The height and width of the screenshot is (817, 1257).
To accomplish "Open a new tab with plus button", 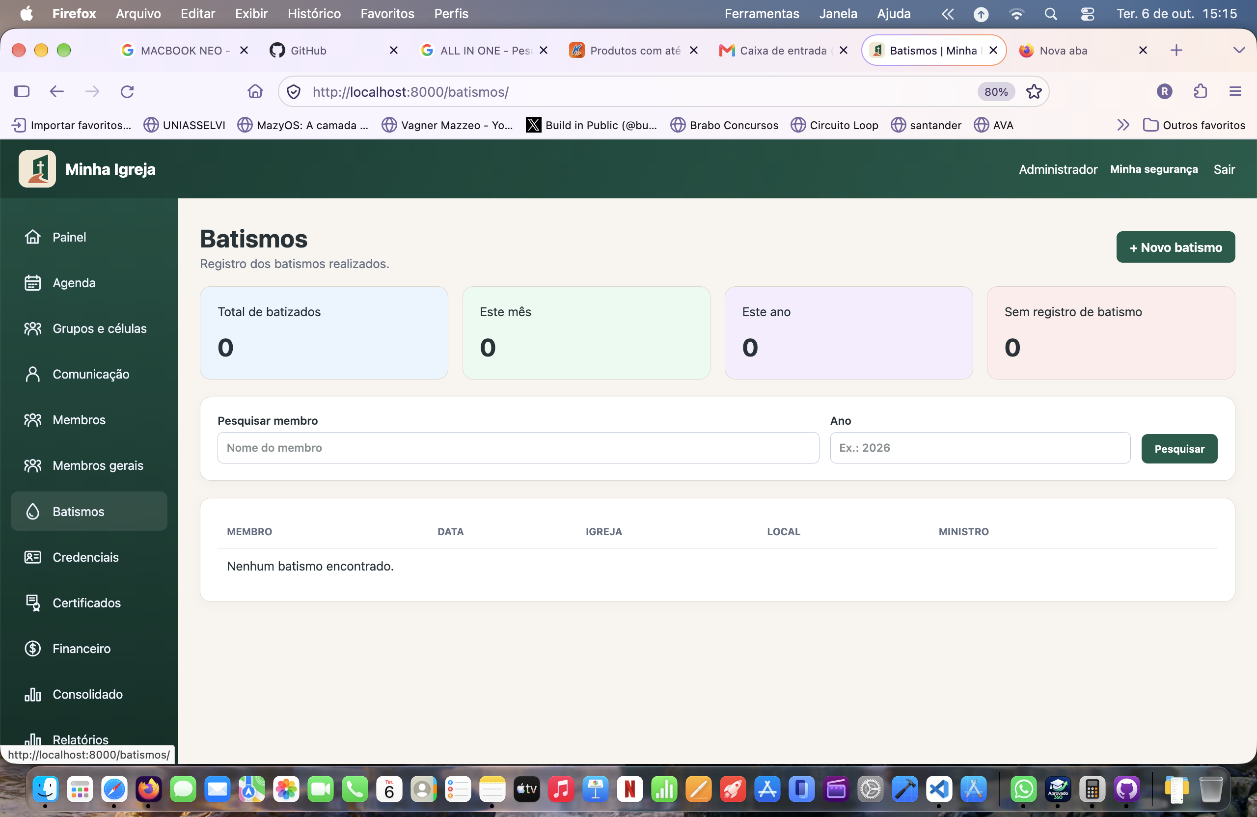I will pos(1176,50).
